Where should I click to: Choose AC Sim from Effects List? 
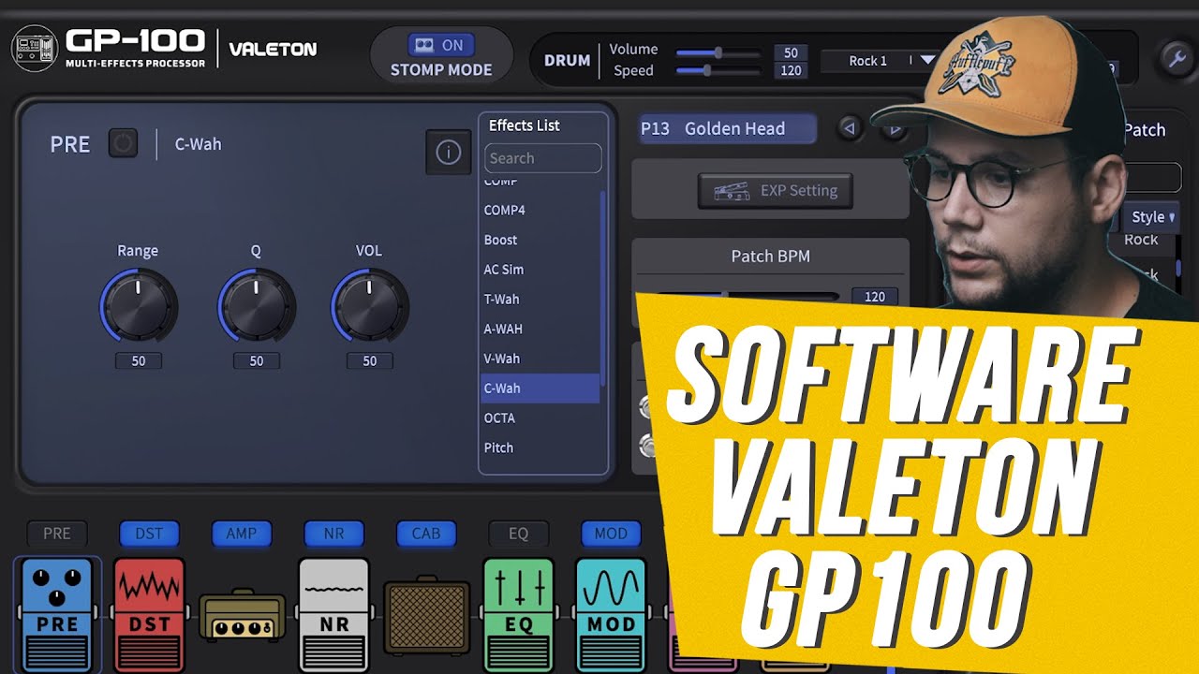coord(540,270)
